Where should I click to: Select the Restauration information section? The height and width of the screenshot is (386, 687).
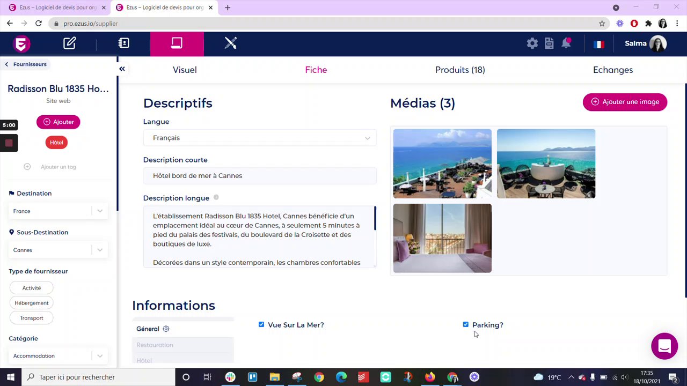(155, 345)
